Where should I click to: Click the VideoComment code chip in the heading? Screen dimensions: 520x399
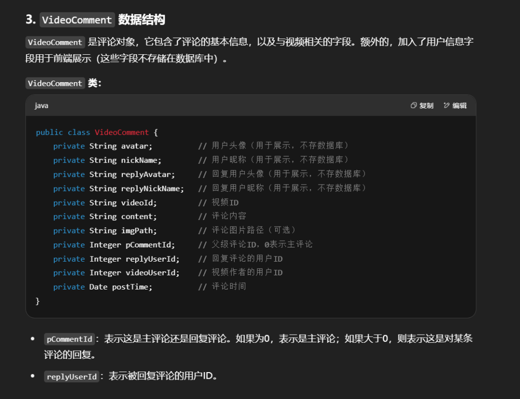tap(77, 20)
